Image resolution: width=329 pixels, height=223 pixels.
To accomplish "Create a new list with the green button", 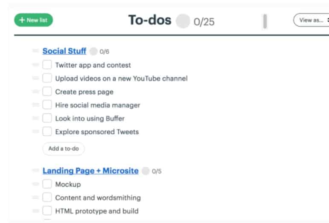I will pyautogui.click(x=33, y=20).
